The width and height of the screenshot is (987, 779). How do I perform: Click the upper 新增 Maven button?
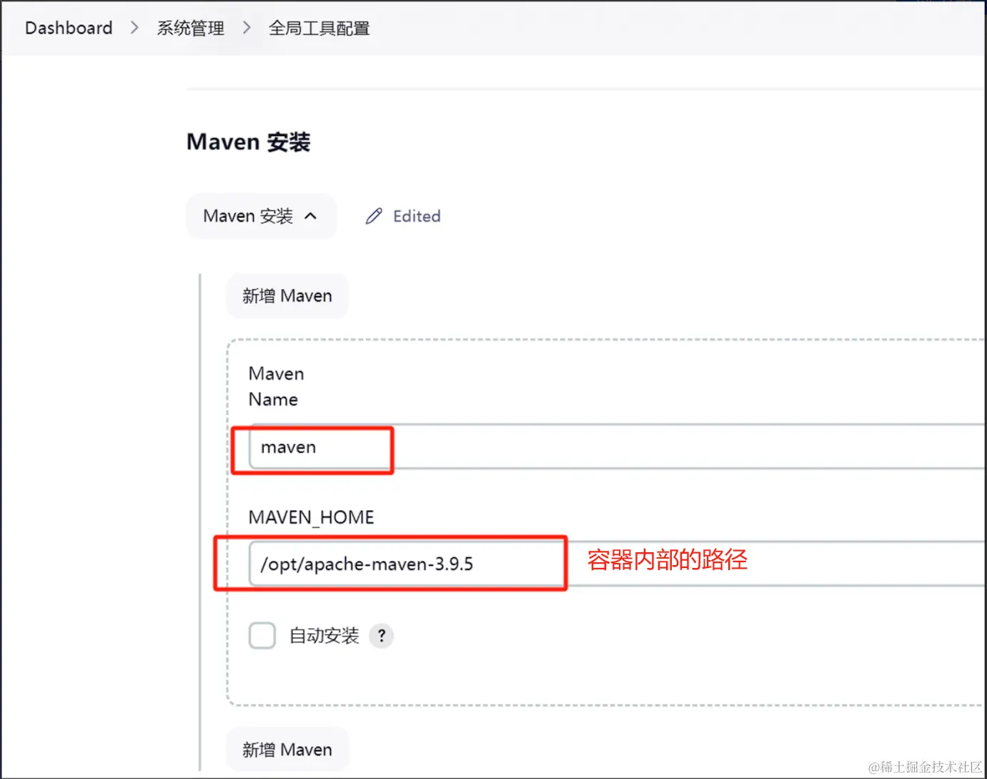[x=287, y=296]
